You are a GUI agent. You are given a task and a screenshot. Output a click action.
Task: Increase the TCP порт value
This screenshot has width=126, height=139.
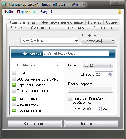pos(110,73)
